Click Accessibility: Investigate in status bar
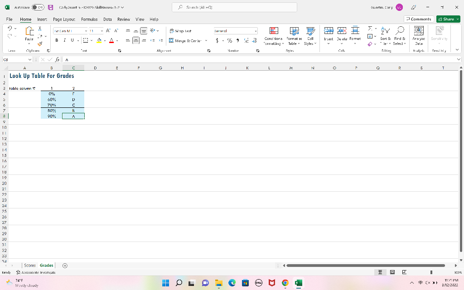This screenshot has width=464, height=290. click(36, 272)
